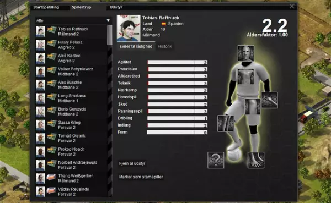Open the Spillertrup tab

click(x=82, y=7)
